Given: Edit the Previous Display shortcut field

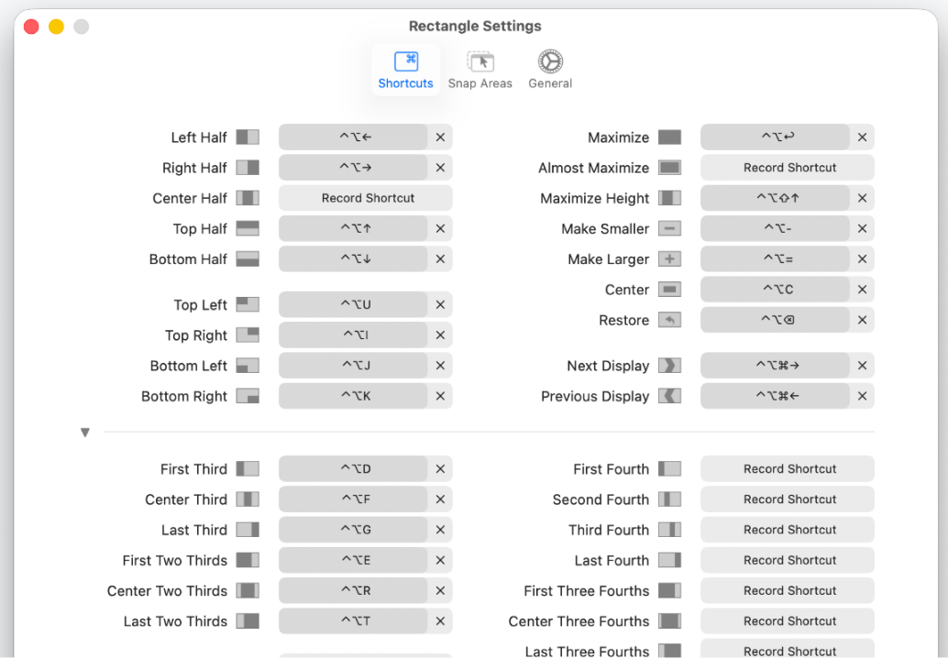Looking at the screenshot, I should pos(775,396).
